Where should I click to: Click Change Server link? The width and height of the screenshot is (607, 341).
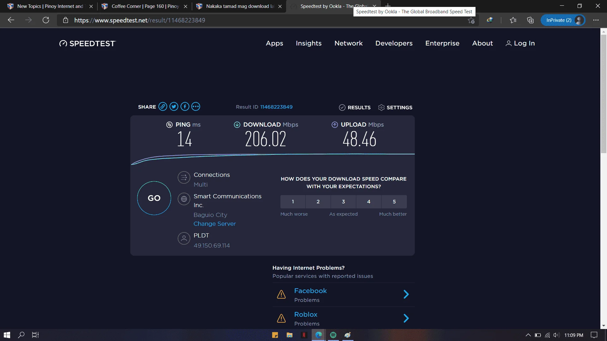215,224
